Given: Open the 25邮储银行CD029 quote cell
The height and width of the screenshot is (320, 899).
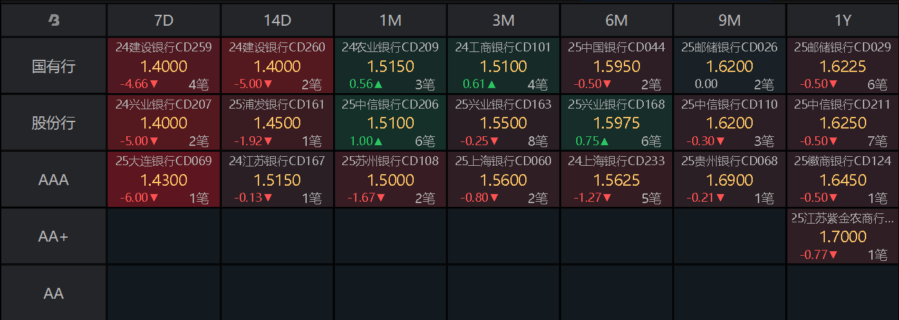Looking at the screenshot, I should tap(842, 66).
